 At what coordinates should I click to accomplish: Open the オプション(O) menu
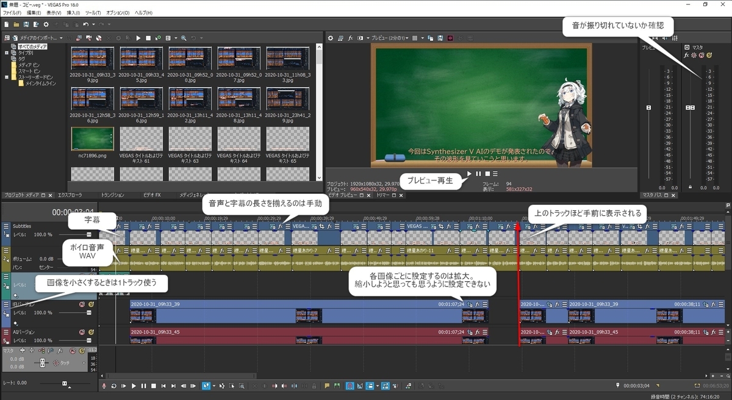(x=118, y=13)
